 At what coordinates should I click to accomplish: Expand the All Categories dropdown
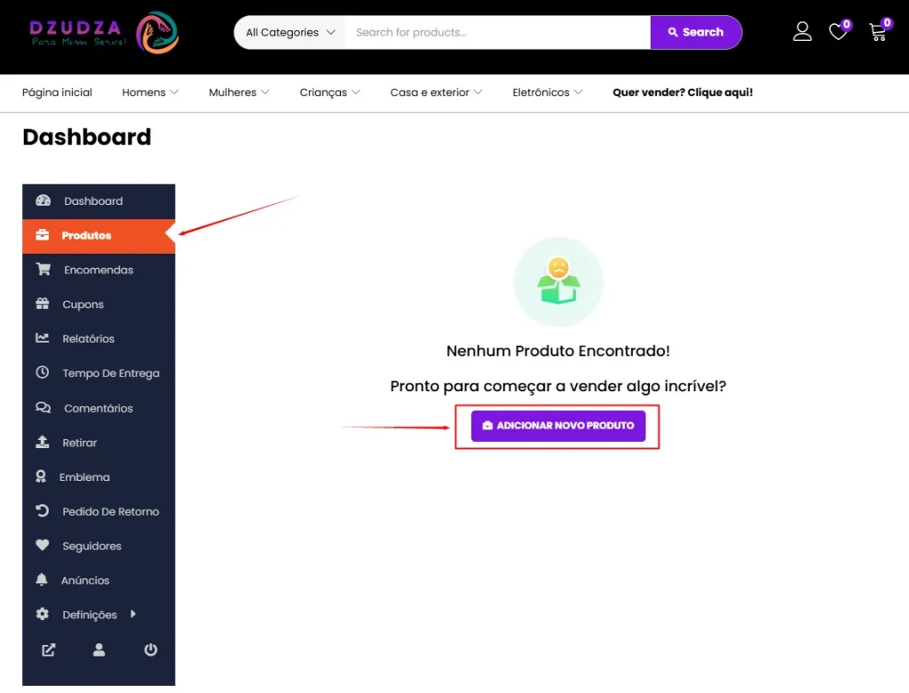click(x=290, y=33)
